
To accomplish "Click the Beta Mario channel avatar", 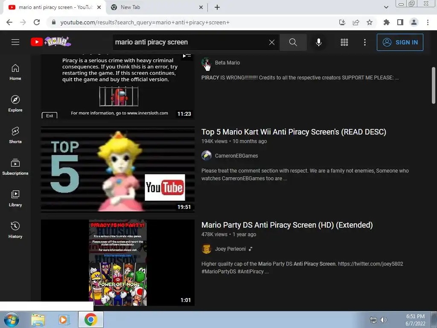I will pos(207,62).
